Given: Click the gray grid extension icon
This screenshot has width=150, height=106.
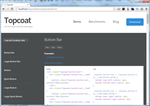Looking at the screenshot, I should pyautogui.click(x=142, y=9).
